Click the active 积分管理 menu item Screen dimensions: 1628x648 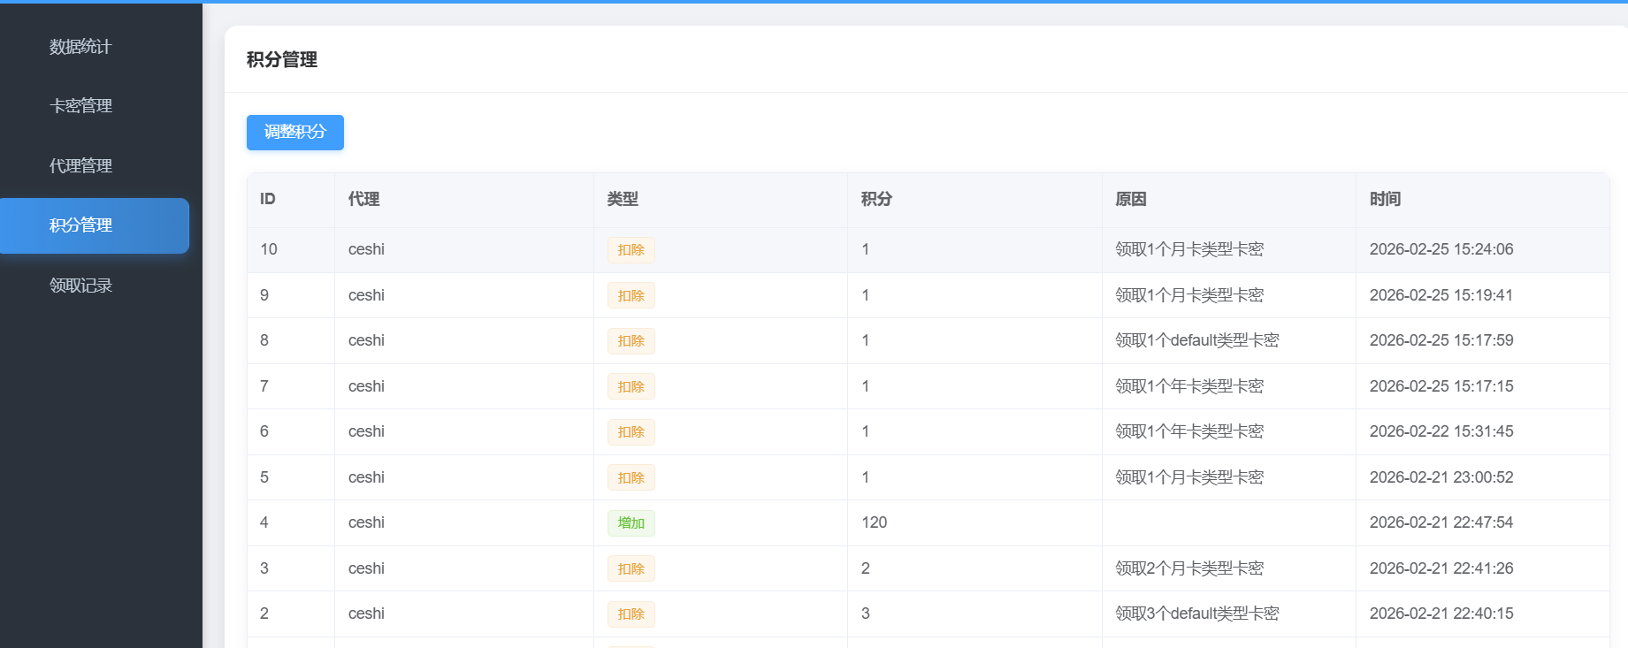(x=80, y=225)
